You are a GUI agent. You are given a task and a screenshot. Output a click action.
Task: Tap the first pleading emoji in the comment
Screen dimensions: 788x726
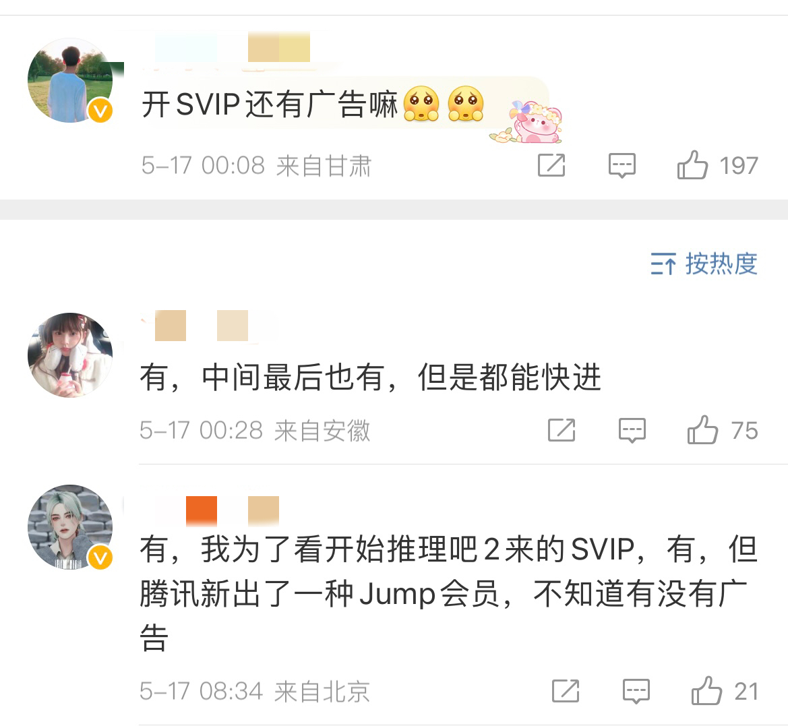click(422, 104)
